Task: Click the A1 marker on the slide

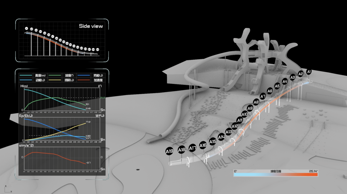Action: [x=309, y=72]
